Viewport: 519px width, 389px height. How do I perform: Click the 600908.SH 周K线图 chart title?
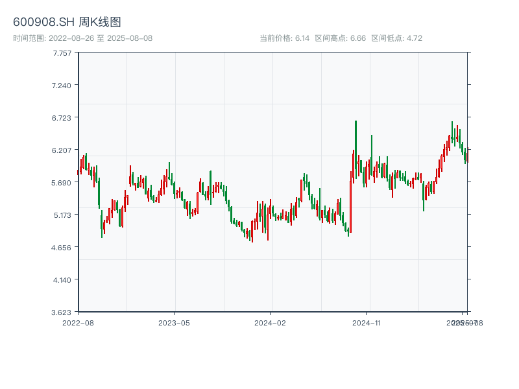point(67,22)
